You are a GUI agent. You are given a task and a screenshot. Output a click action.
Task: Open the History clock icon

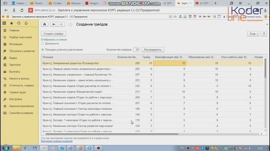(19, 23)
